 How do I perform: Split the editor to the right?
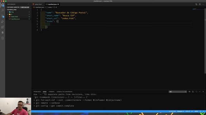(x=200, y=4)
